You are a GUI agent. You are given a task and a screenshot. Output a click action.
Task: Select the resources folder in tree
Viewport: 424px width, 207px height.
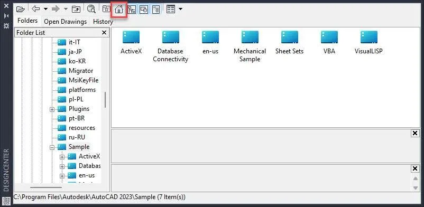[x=76, y=128]
